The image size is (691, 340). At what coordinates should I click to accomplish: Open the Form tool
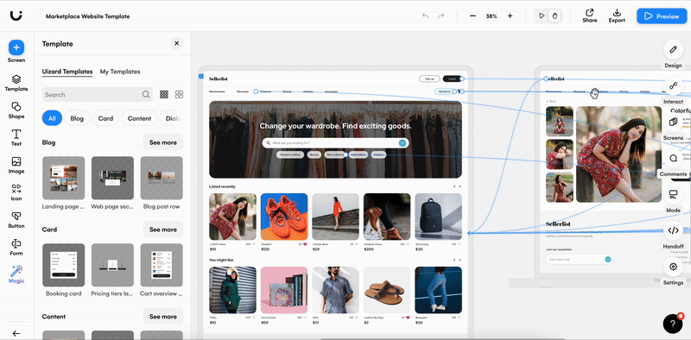click(16, 247)
